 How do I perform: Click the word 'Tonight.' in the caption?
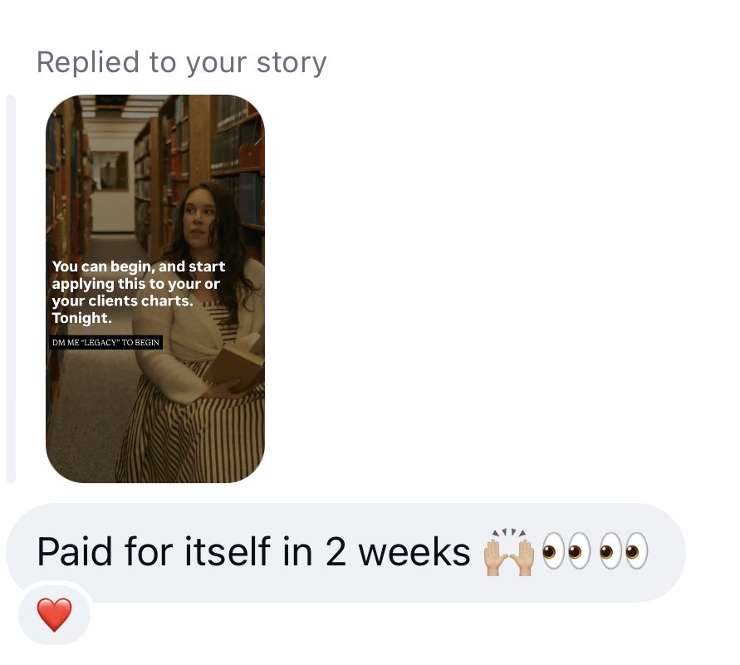coord(81,318)
